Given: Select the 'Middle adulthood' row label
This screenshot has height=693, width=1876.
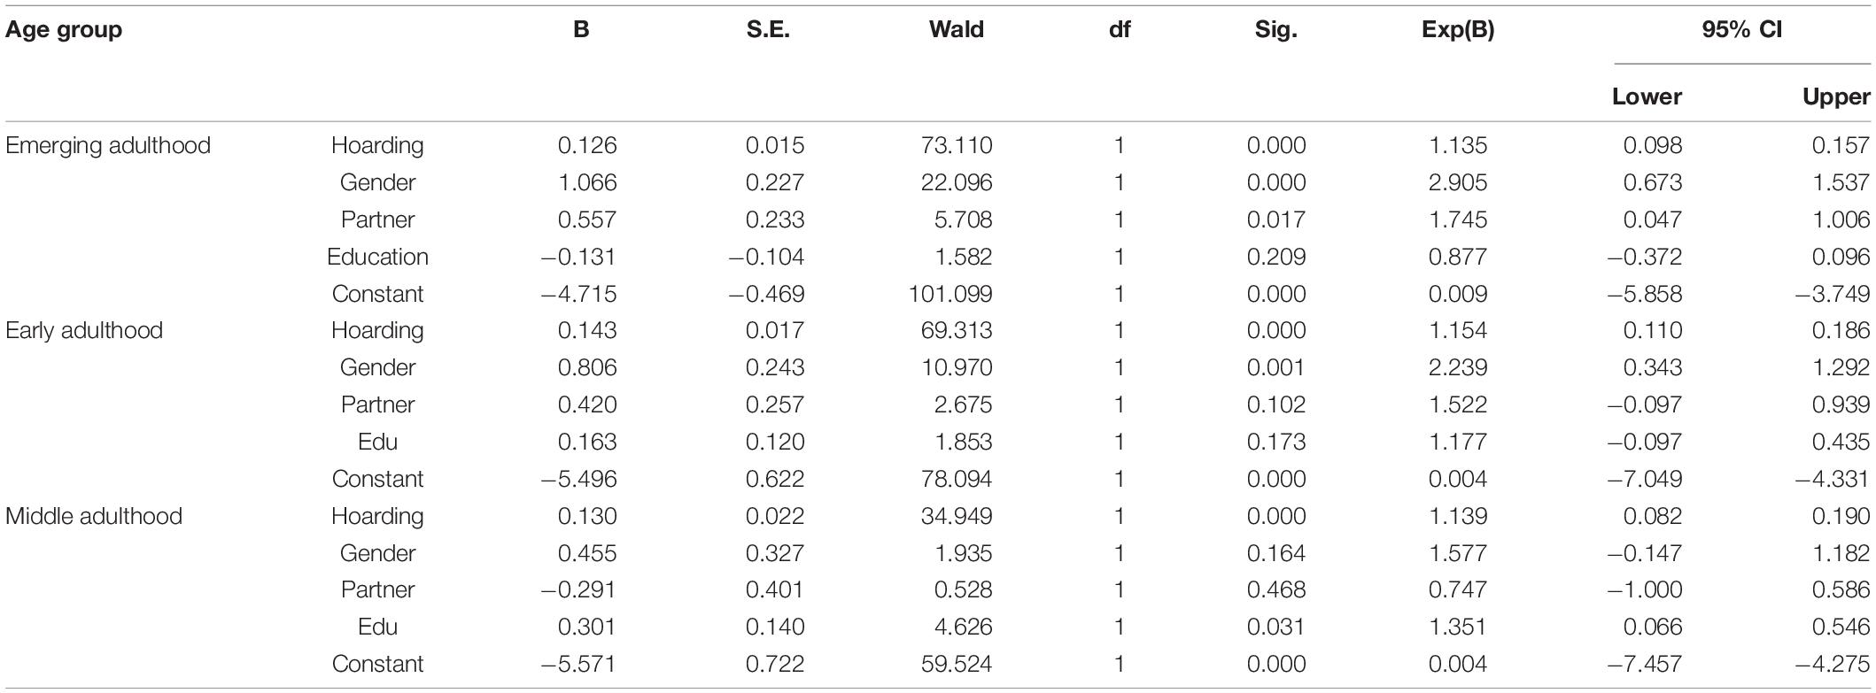Looking at the screenshot, I should click(94, 516).
